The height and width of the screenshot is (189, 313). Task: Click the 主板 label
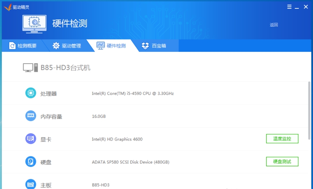tap(46, 185)
